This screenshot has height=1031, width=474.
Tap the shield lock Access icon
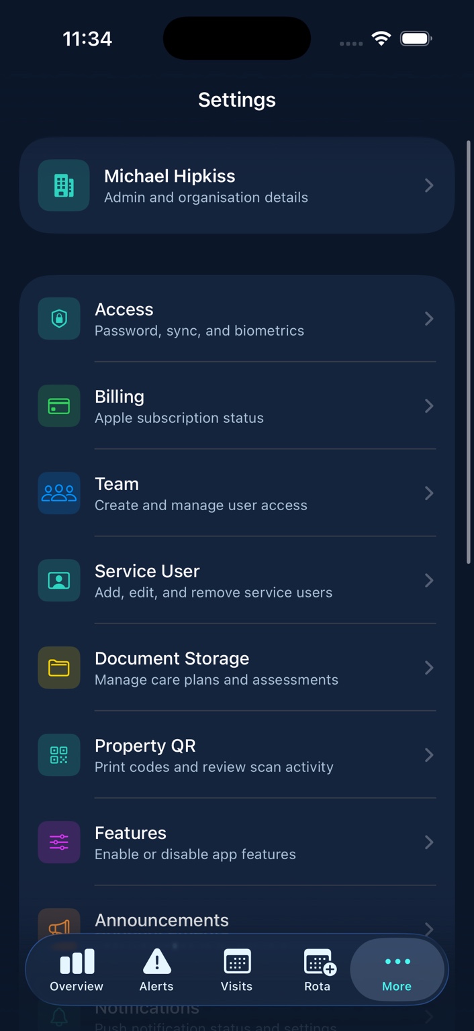[59, 318]
